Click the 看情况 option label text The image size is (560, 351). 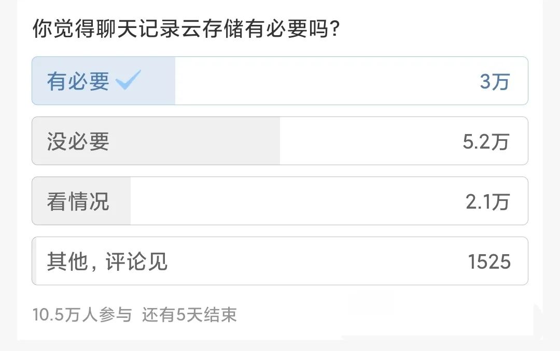tap(79, 201)
